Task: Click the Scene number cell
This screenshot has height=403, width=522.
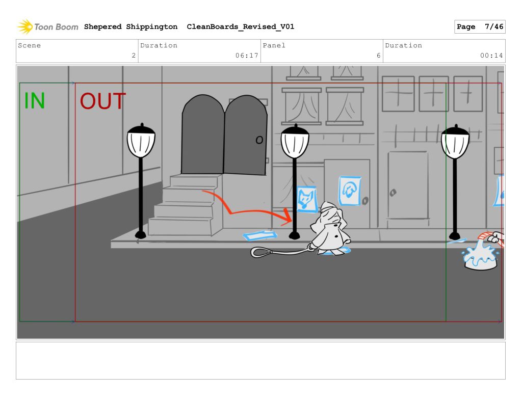Action: pos(77,51)
